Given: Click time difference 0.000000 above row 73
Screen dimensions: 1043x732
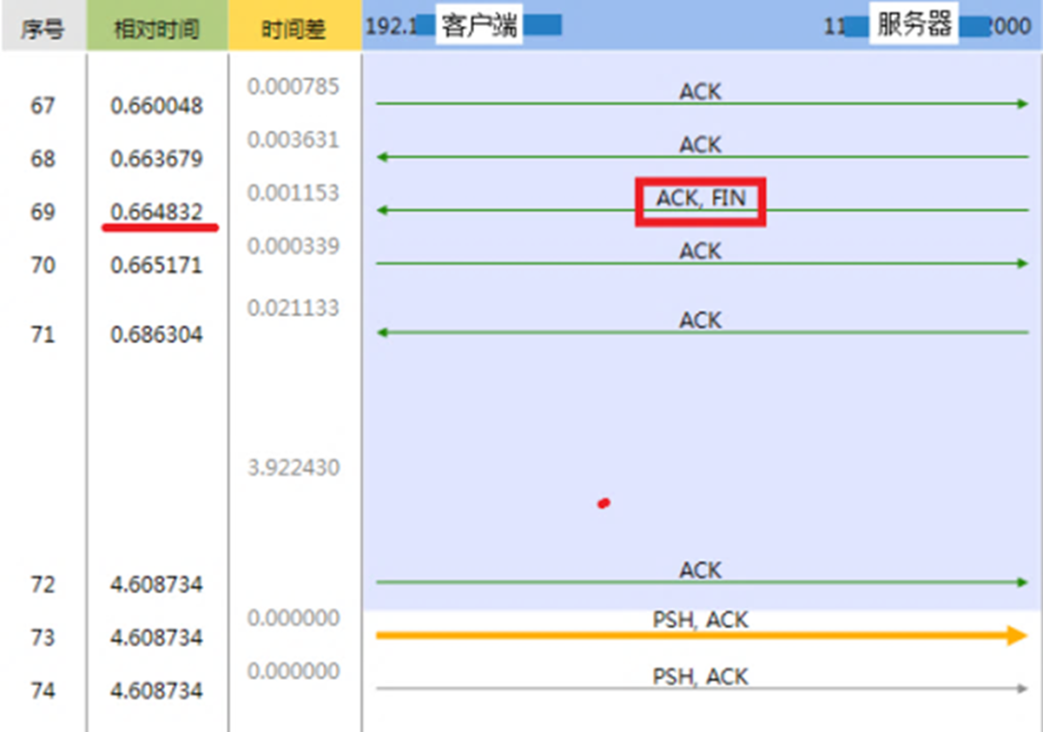Looking at the screenshot, I should coord(294,618).
